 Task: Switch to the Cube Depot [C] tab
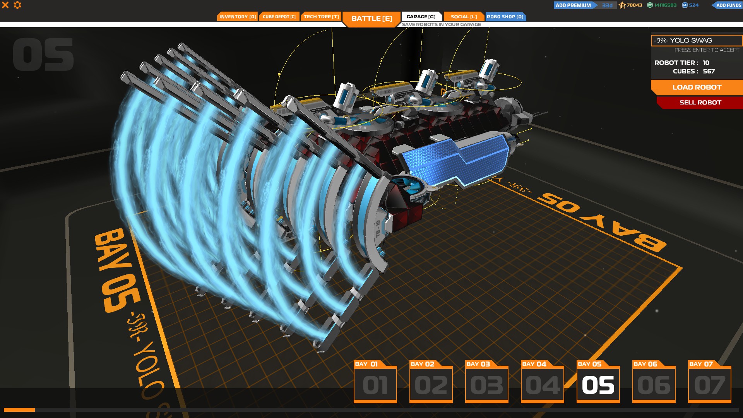click(x=279, y=17)
